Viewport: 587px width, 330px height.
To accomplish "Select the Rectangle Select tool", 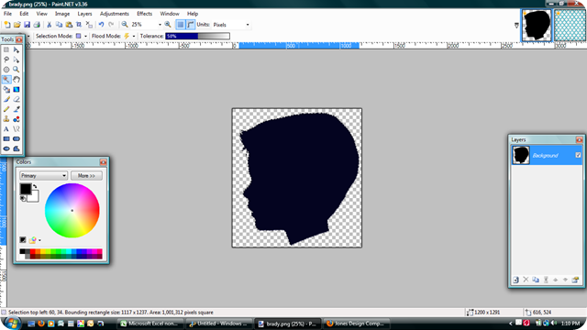I will tap(6, 49).
